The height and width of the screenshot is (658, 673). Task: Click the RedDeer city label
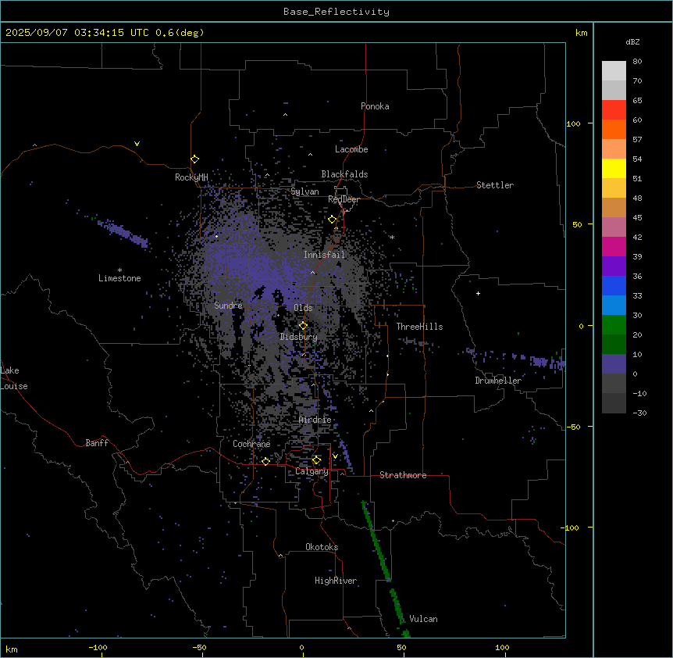pyautogui.click(x=344, y=199)
